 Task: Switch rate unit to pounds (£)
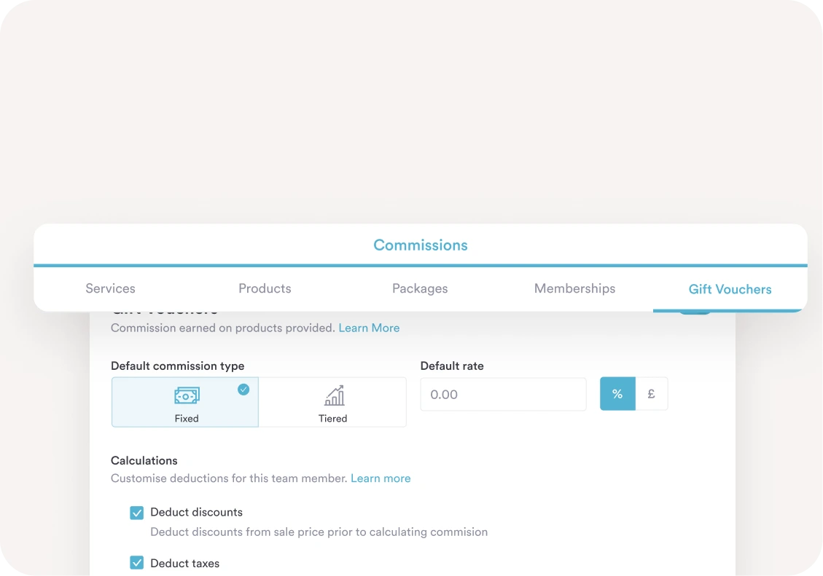651,394
